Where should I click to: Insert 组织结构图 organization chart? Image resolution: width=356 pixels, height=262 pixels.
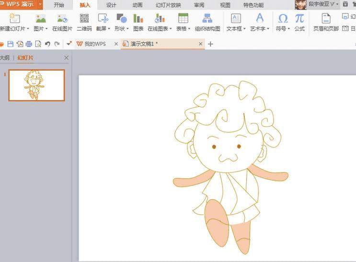[207, 22]
